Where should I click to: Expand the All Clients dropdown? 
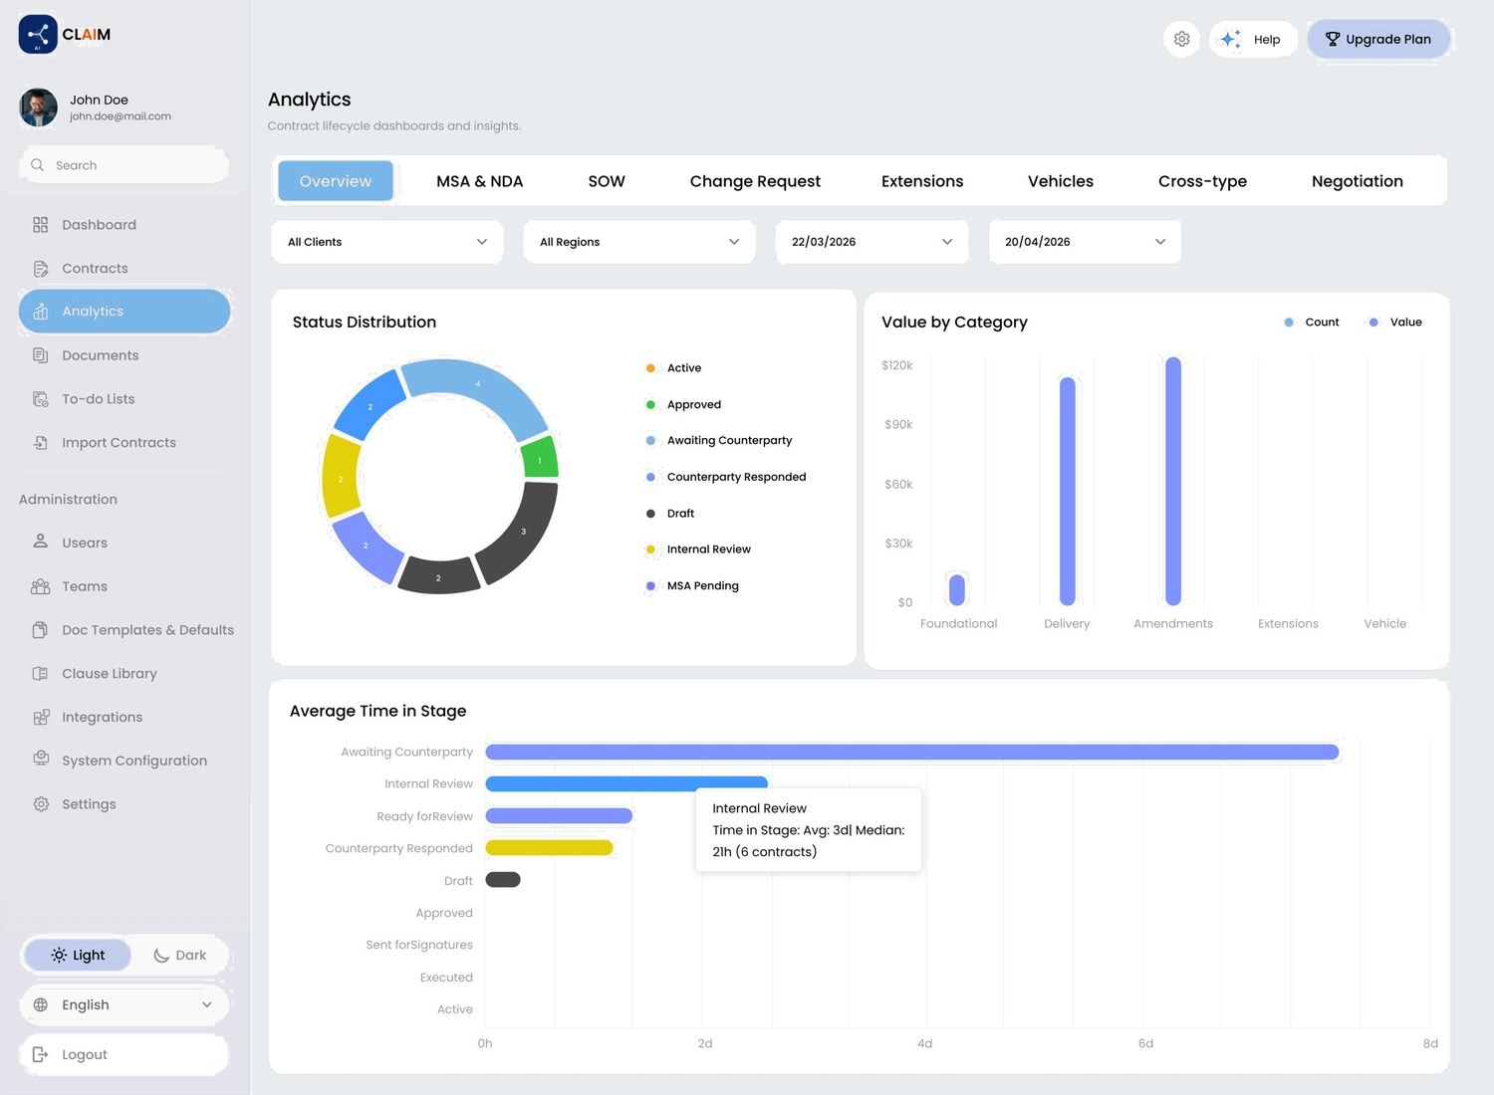pos(387,242)
